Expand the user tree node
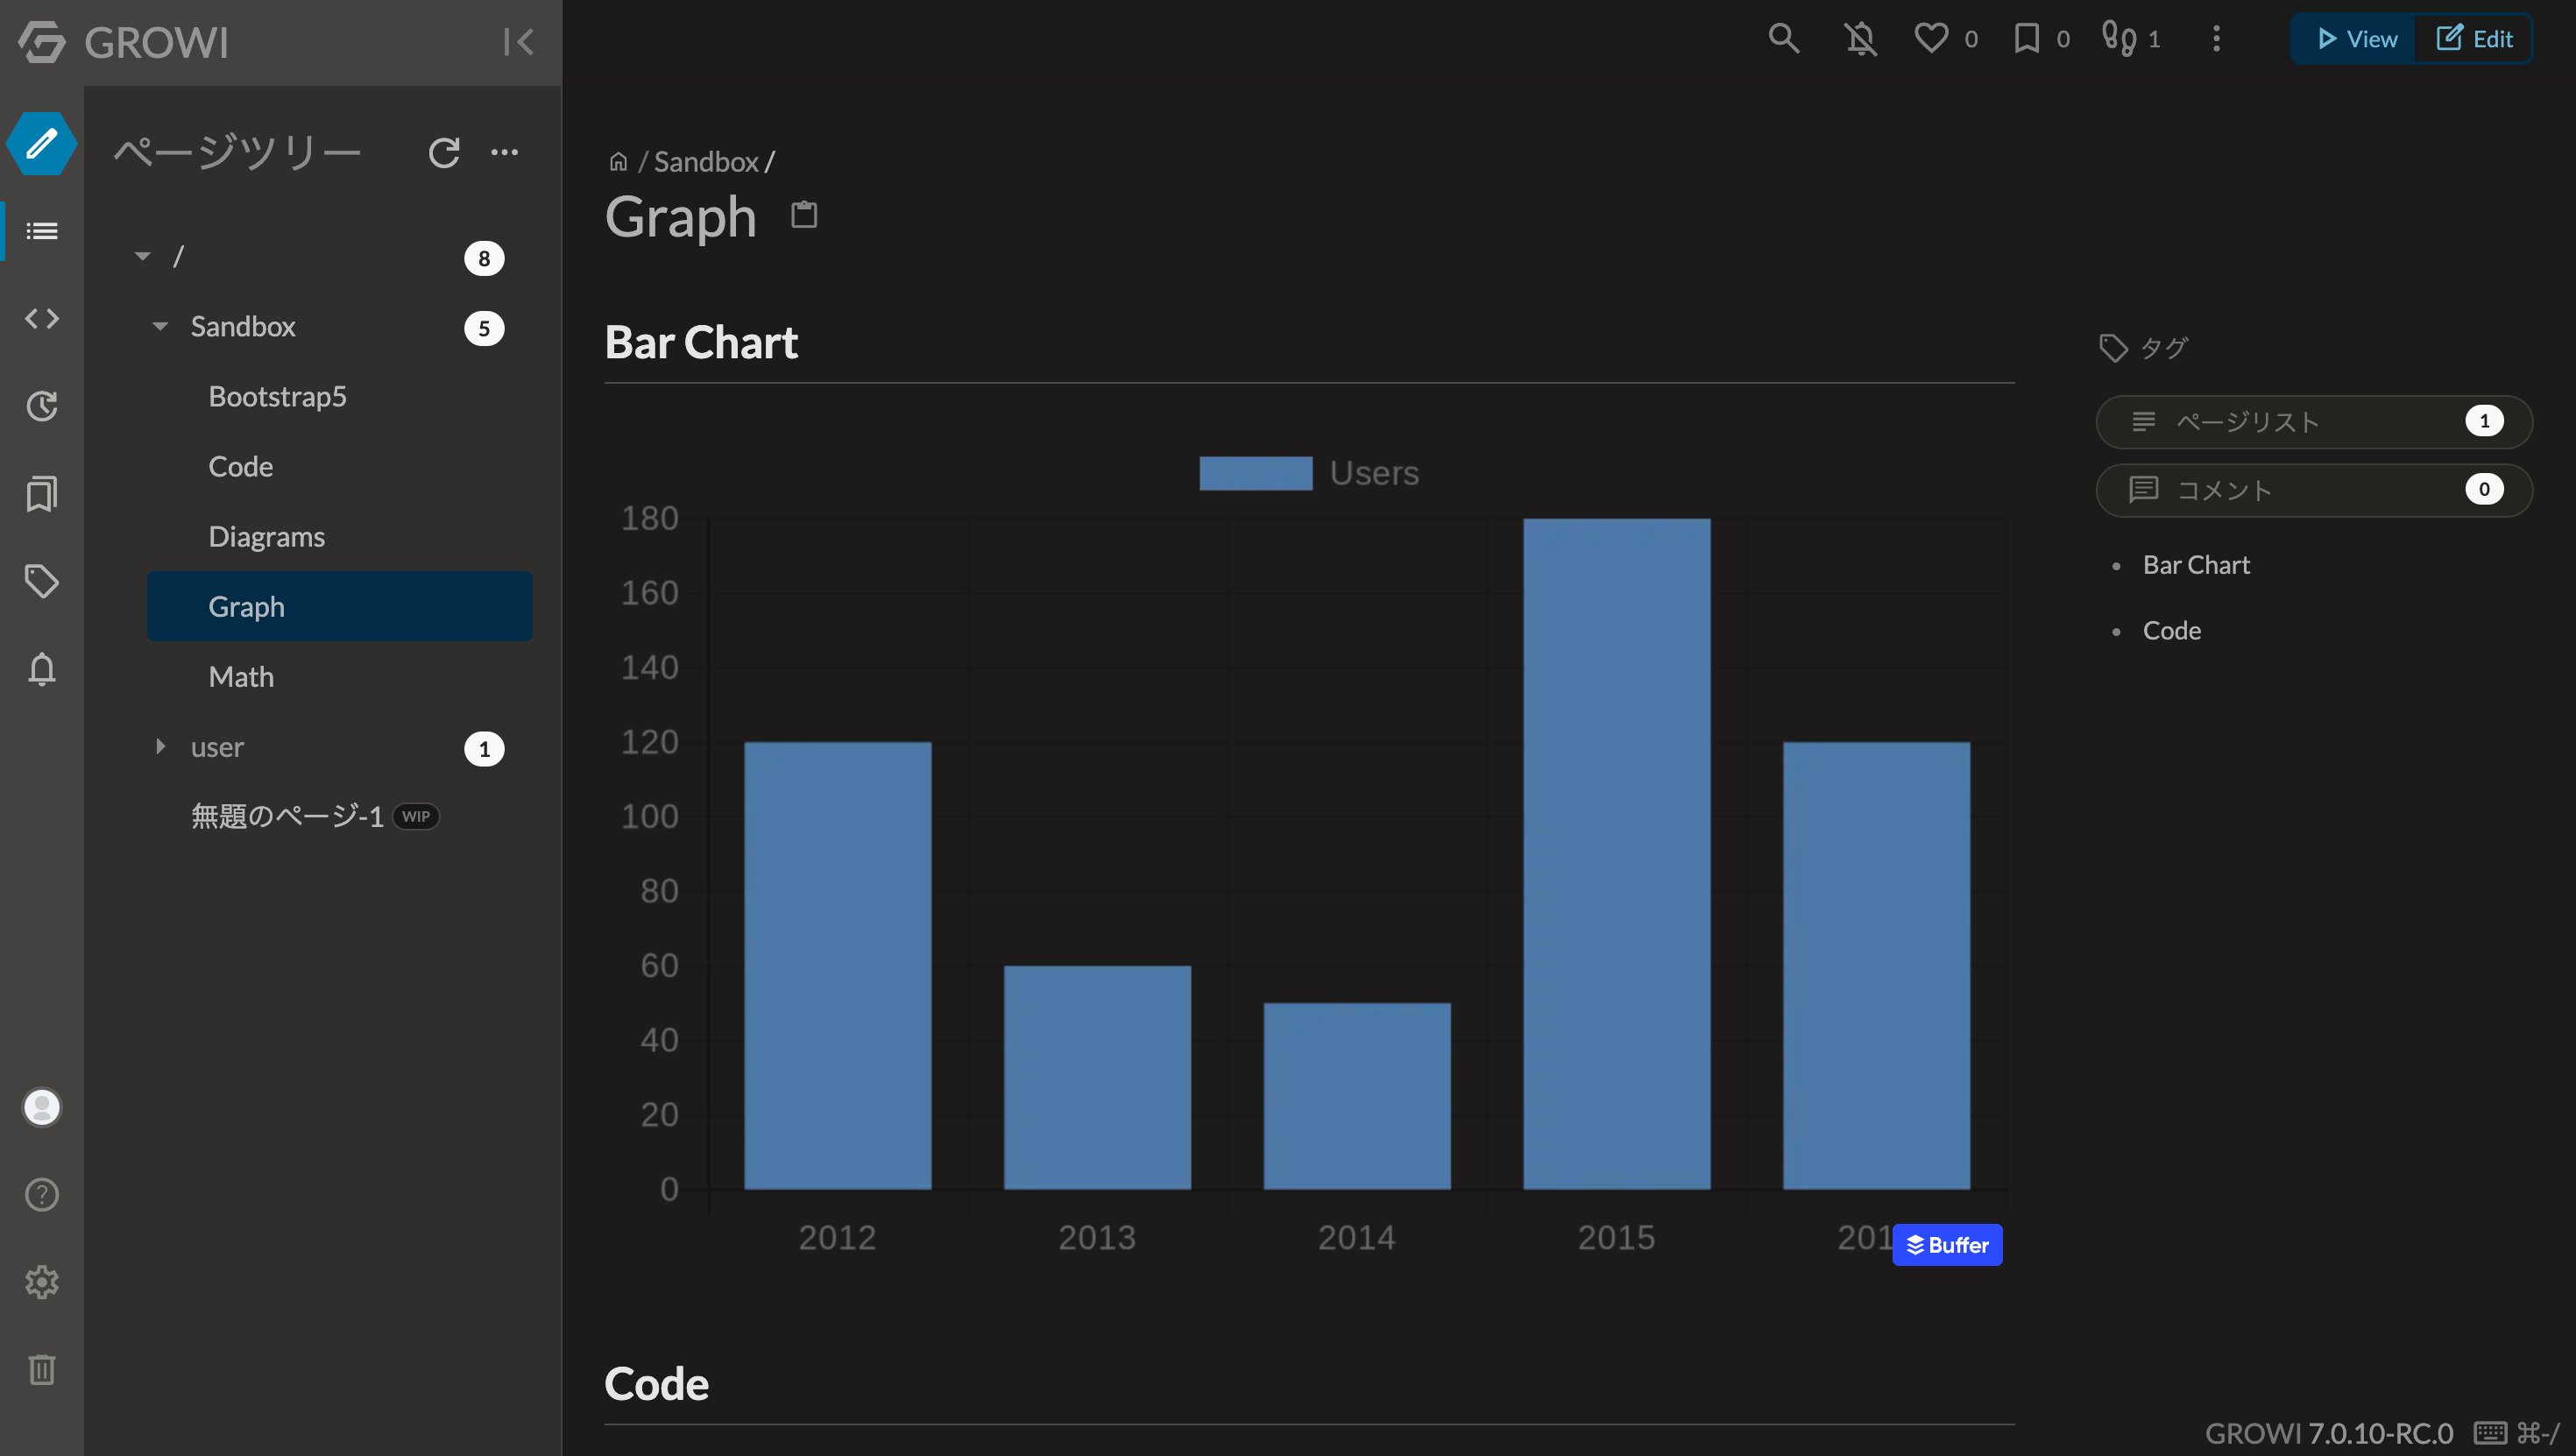 click(x=160, y=747)
